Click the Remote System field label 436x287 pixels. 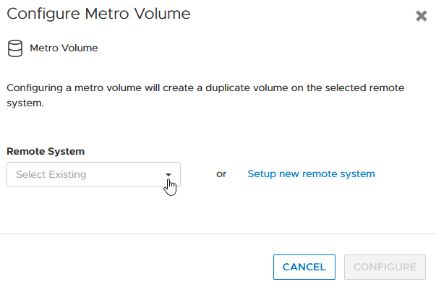pyautogui.click(x=46, y=152)
